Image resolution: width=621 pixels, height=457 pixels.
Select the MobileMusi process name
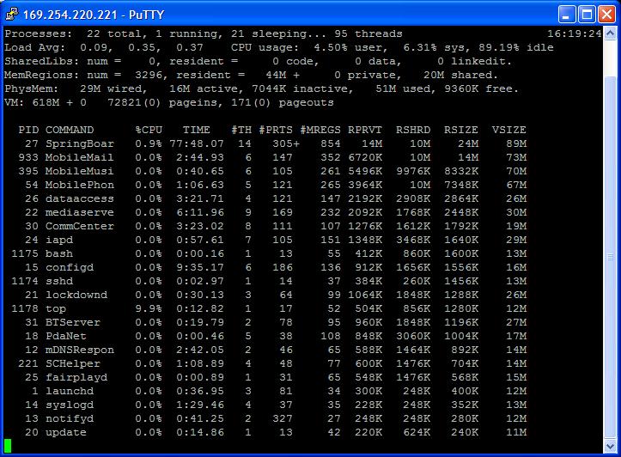(x=80, y=171)
